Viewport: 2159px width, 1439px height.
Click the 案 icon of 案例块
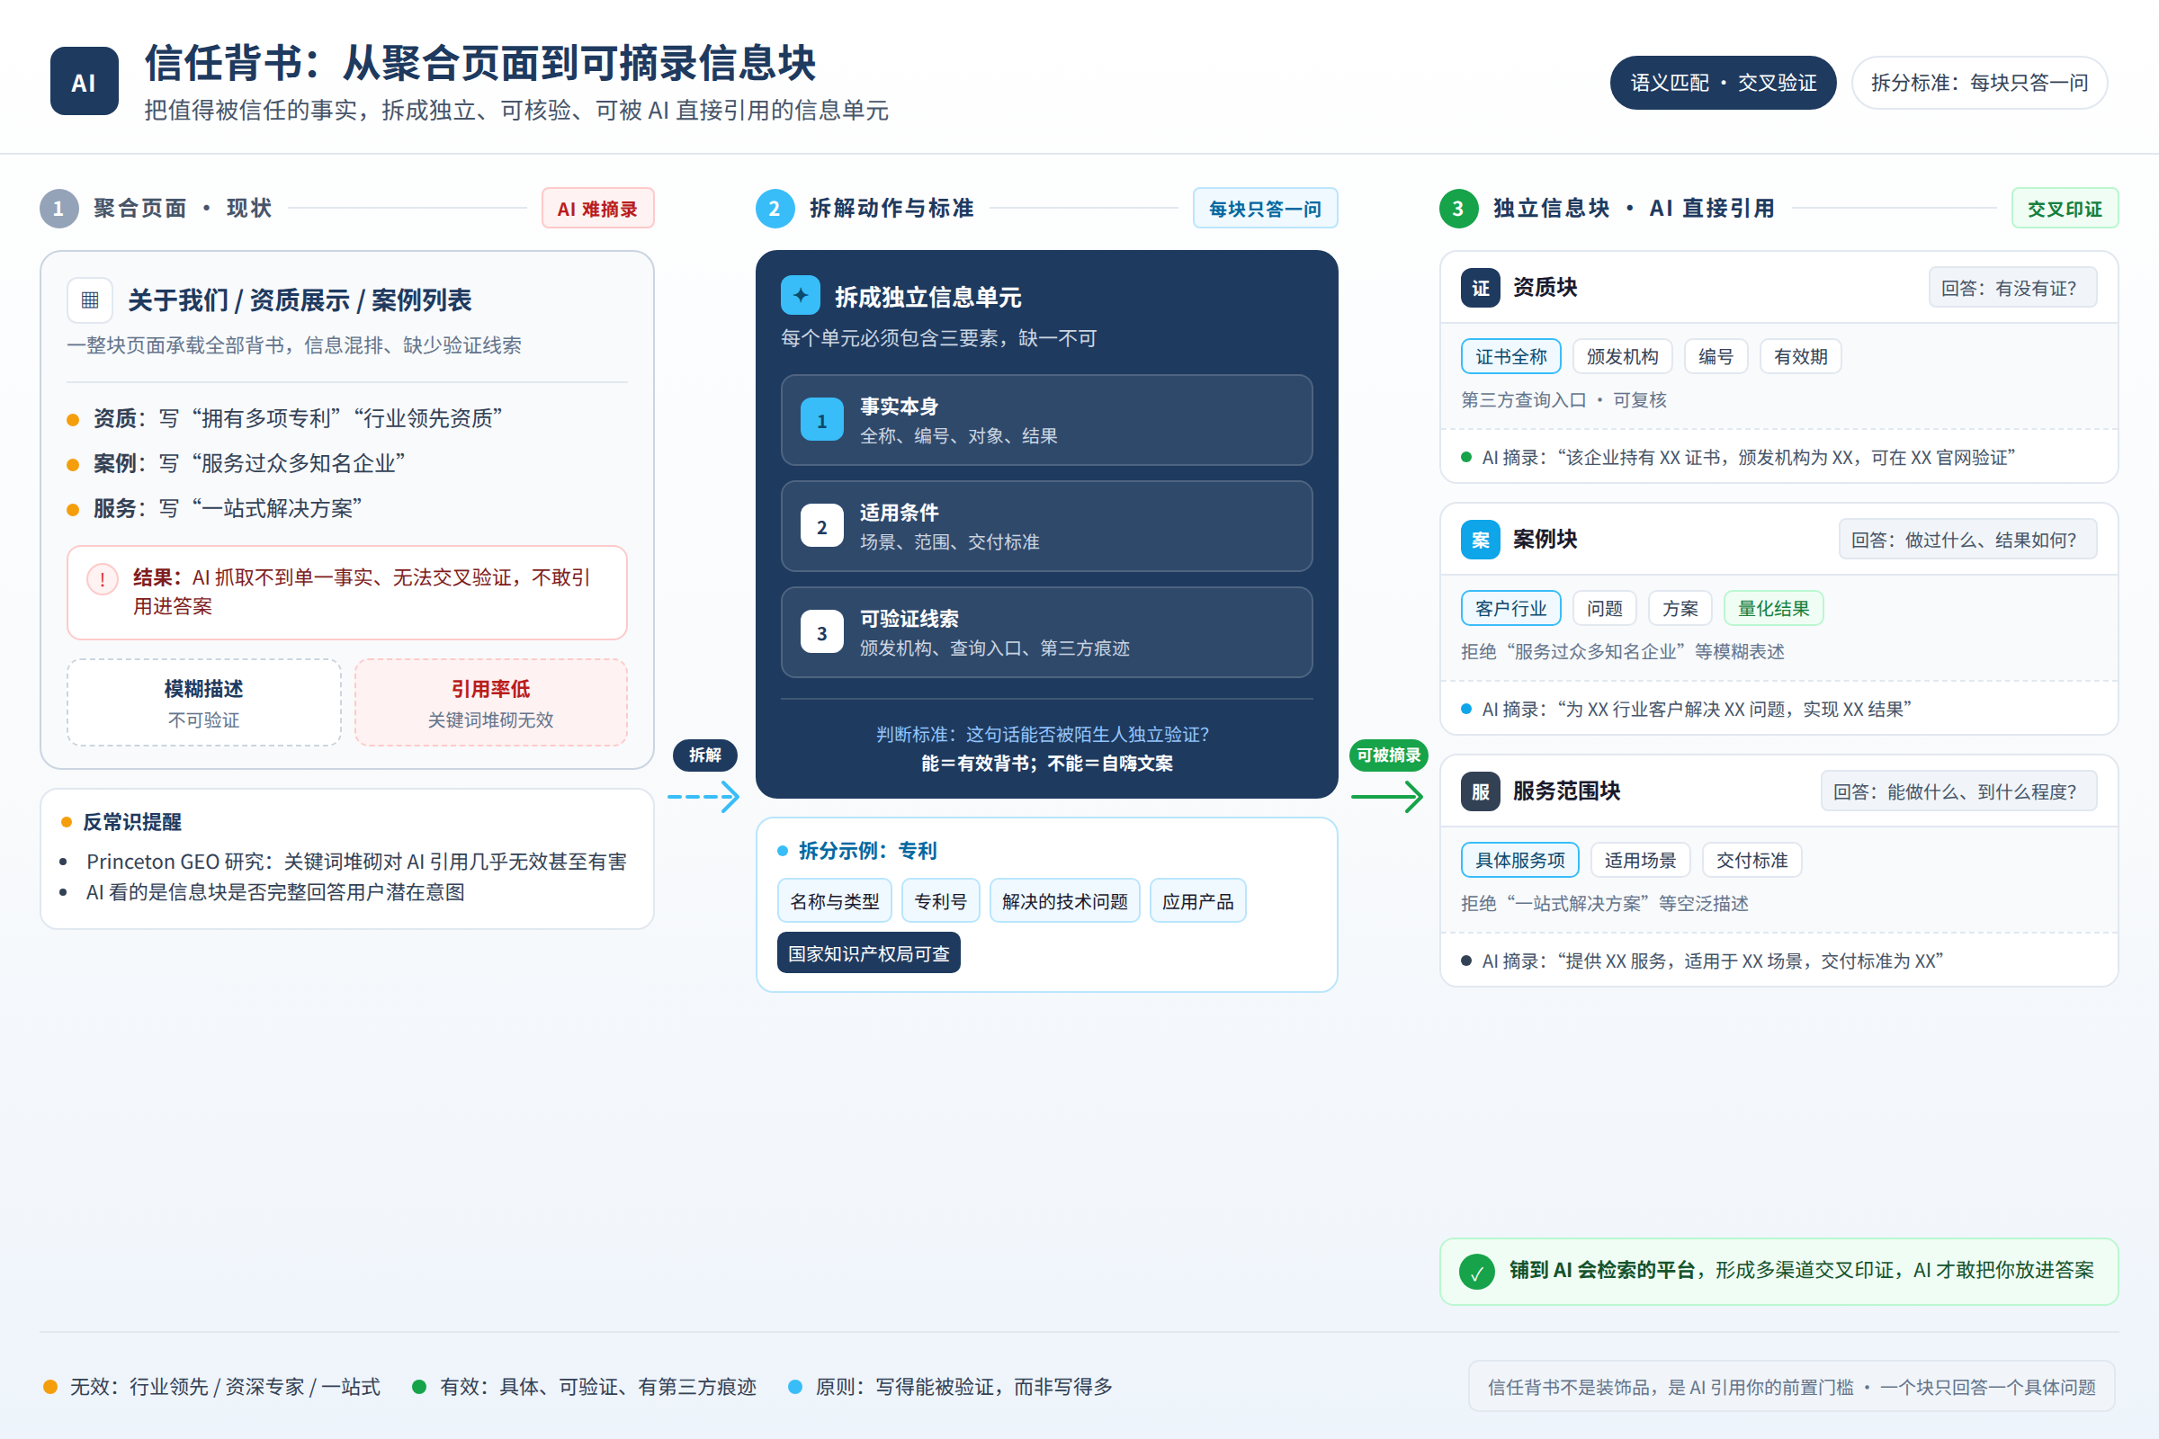point(1481,540)
